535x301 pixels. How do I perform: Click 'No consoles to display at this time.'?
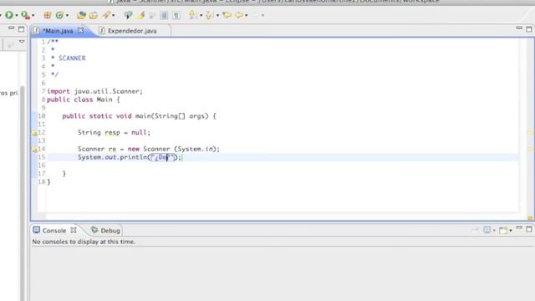[x=84, y=242]
